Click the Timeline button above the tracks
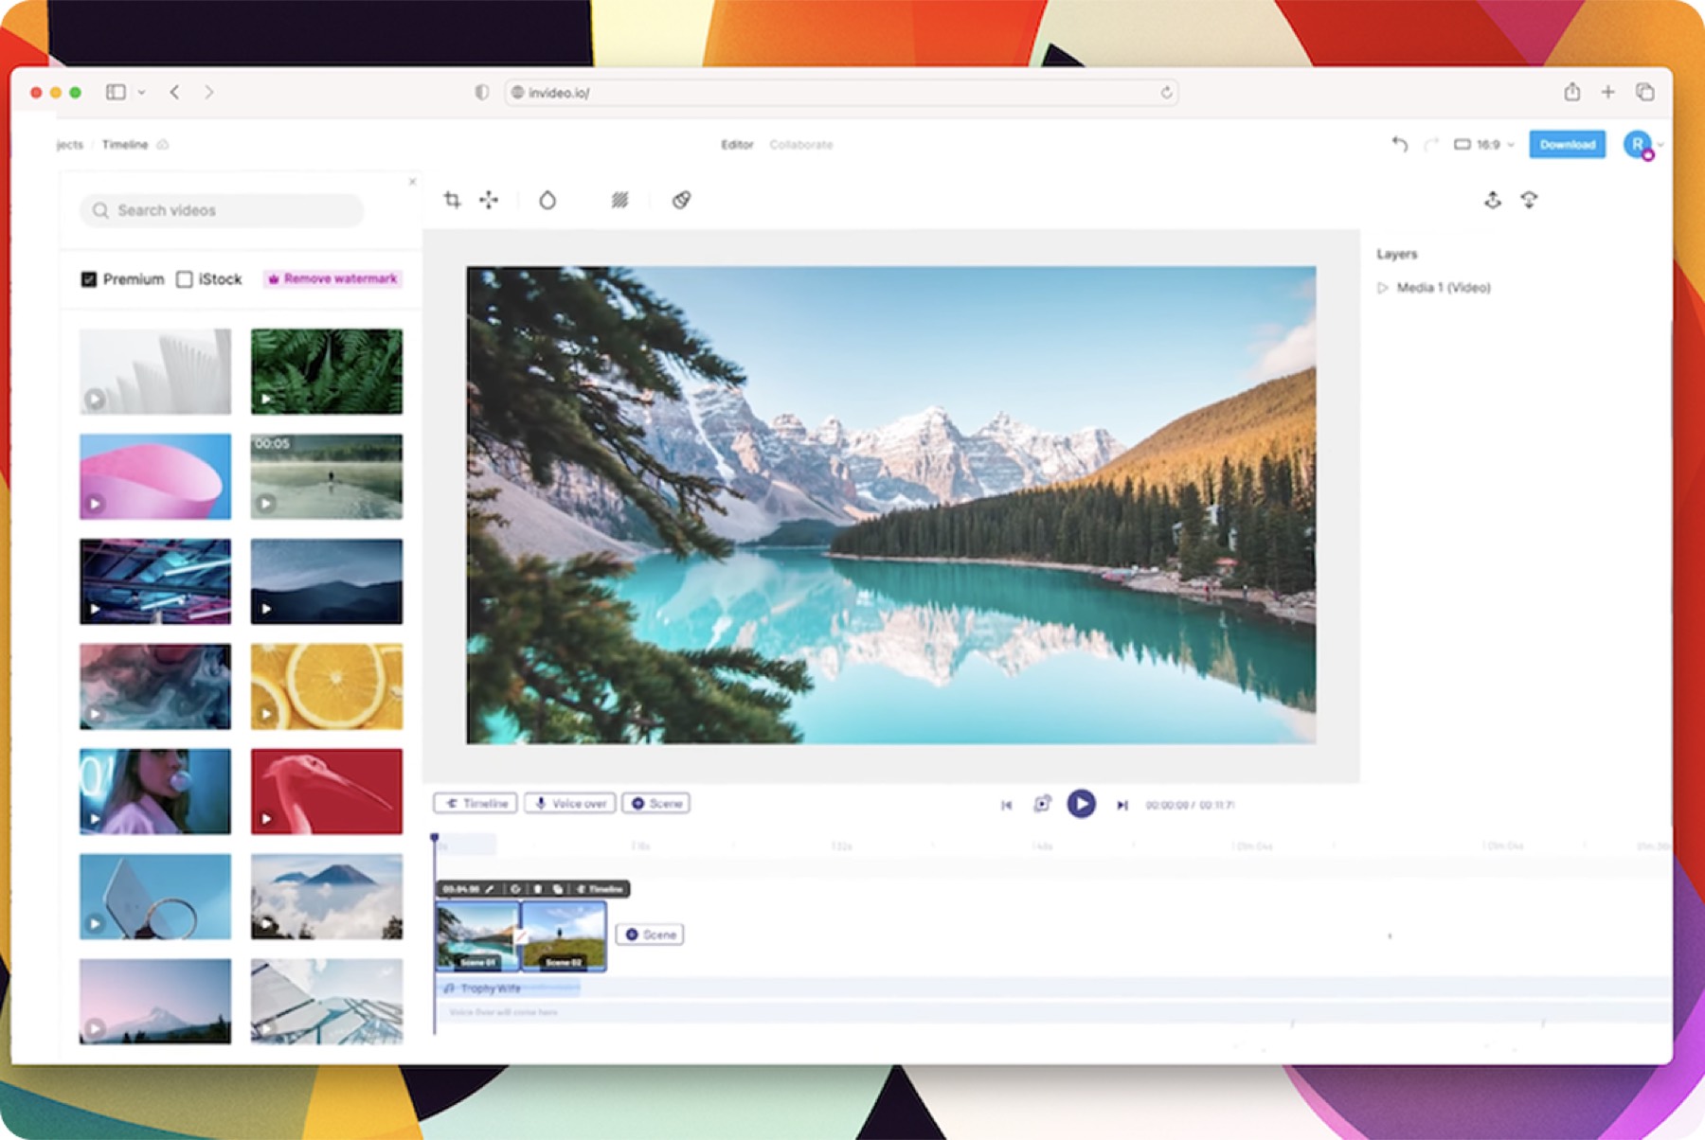 (x=476, y=803)
